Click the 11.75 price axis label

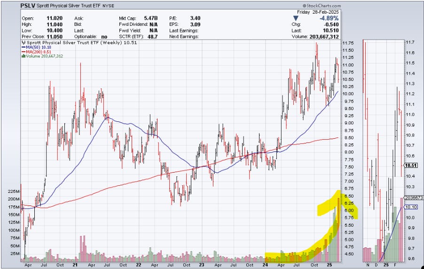348,43
